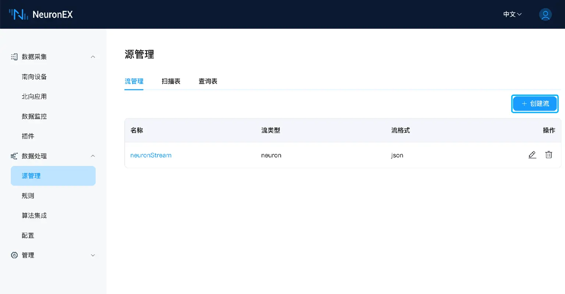Expand the 管理 section
Image resolution: width=565 pixels, height=294 pixels.
click(93, 255)
